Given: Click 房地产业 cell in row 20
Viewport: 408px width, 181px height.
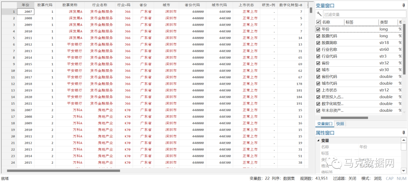Looking at the screenshot, I should click(100, 136).
